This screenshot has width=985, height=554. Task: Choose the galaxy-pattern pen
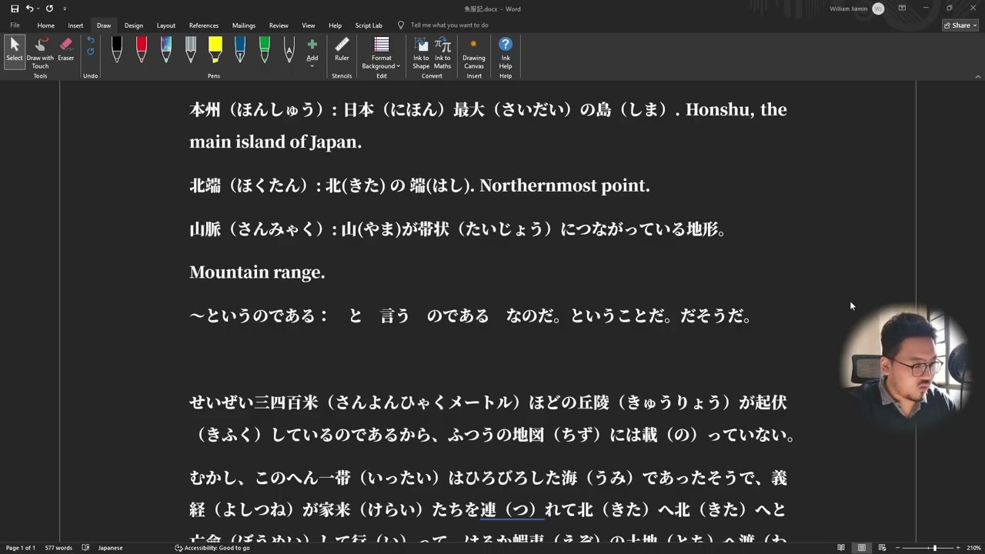pos(166,50)
